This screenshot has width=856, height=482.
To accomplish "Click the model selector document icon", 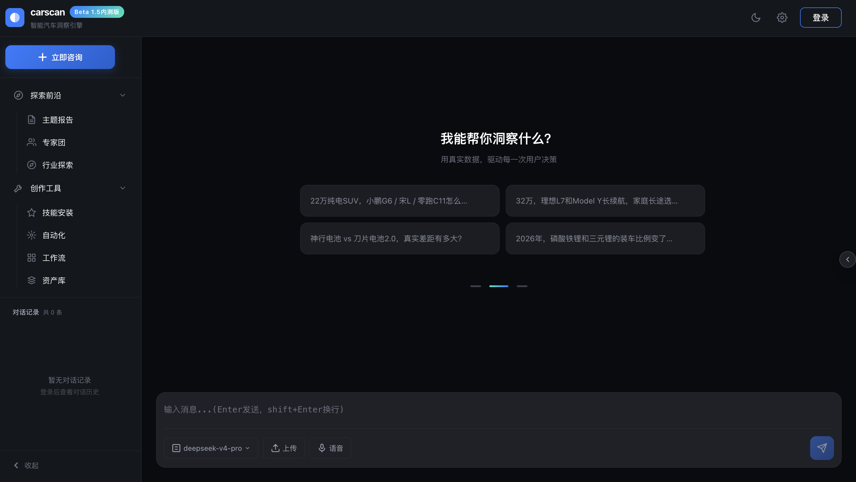I will tap(176, 448).
